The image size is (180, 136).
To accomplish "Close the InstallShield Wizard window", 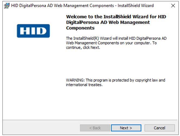I will (173, 5).
